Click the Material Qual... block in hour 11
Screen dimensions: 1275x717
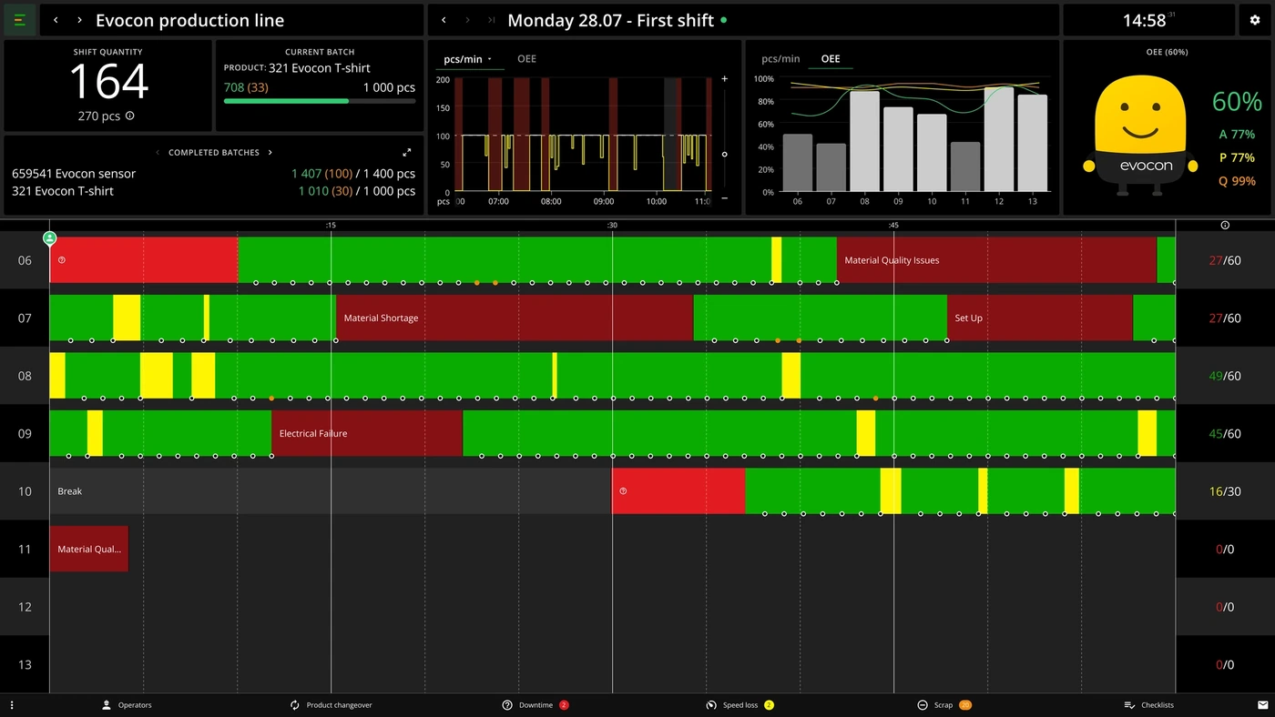pos(89,549)
